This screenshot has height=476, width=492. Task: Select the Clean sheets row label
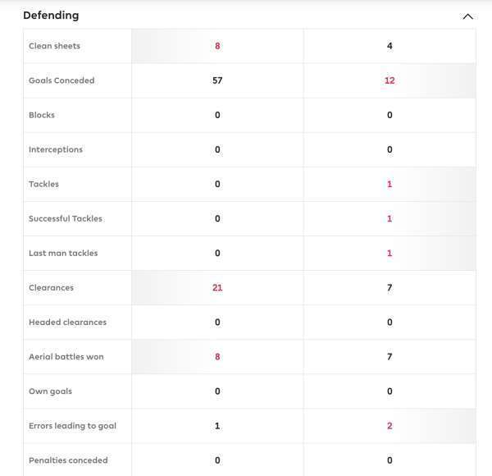[x=54, y=46]
